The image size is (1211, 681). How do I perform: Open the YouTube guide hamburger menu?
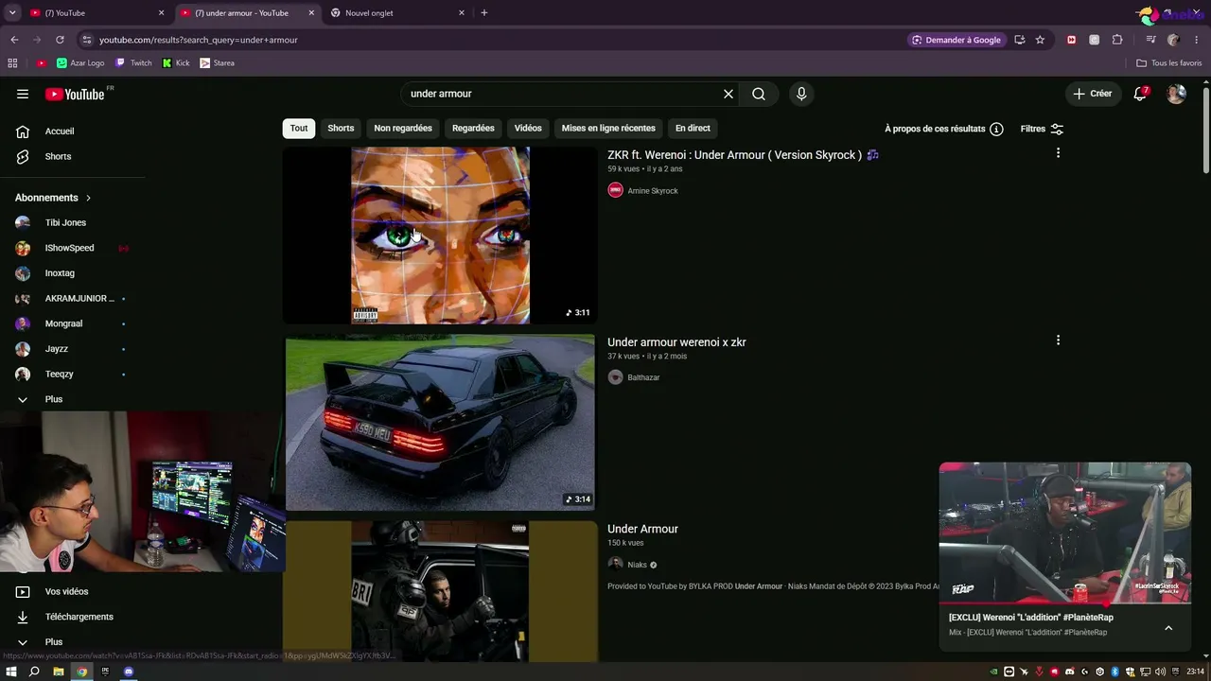coord(23,94)
